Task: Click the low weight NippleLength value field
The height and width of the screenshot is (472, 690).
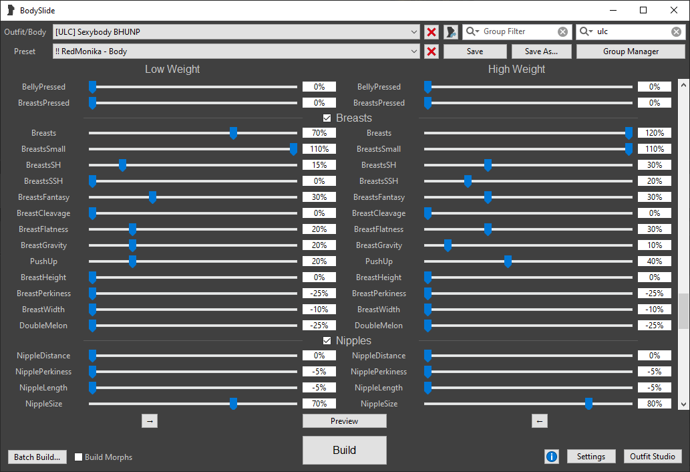Action: click(x=319, y=388)
